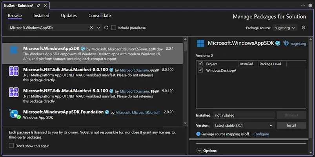Click the 8.0.100 version number
The width and height of the screenshot is (315, 157).
point(168,70)
